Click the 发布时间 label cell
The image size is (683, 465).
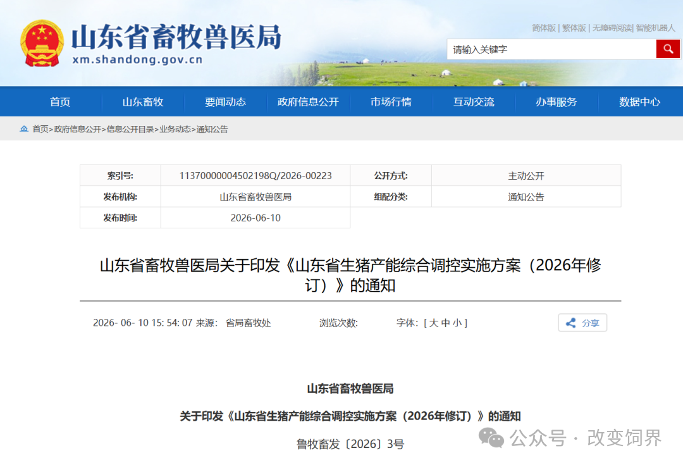[x=120, y=218]
